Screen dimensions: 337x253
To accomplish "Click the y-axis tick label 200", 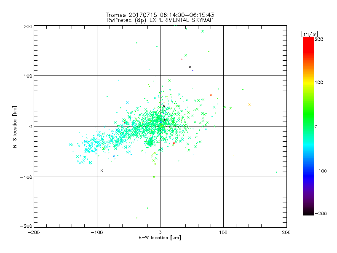I will [28, 27].
